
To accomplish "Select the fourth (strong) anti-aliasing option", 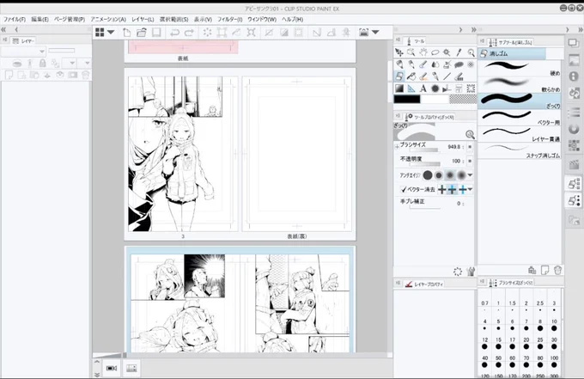I will (461, 174).
